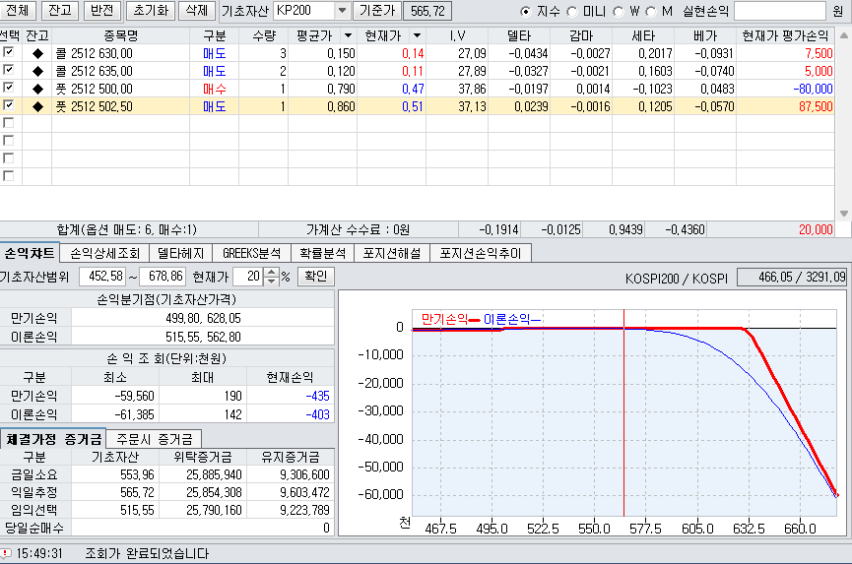This screenshot has width=852, height=564.
Task: Click the 현재가 percent field showing 20
Action: click(248, 277)
